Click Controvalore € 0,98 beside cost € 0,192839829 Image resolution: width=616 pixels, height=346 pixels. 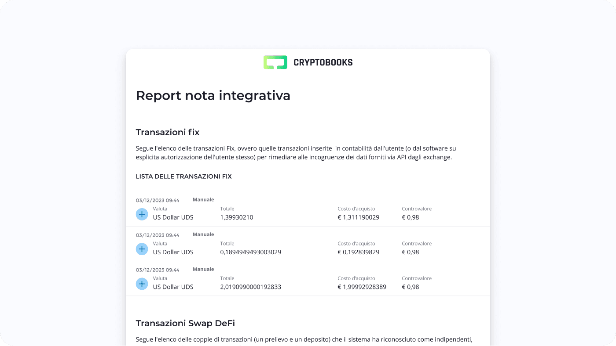coord(410,252)
